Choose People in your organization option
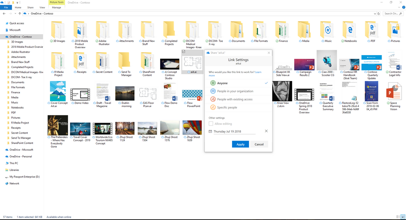This screenshot has width=406, height=220. [238, 91]
